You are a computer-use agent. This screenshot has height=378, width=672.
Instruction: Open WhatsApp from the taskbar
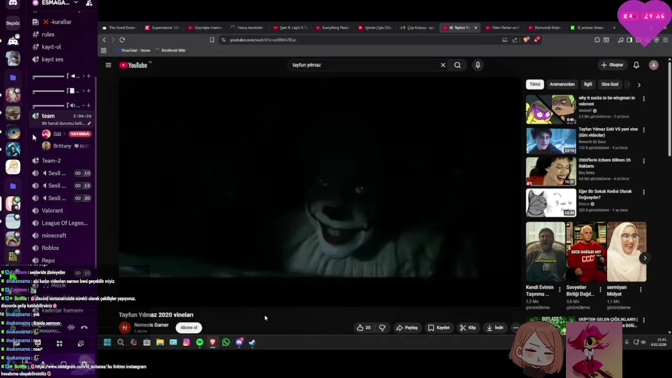[x=226, y=342]
